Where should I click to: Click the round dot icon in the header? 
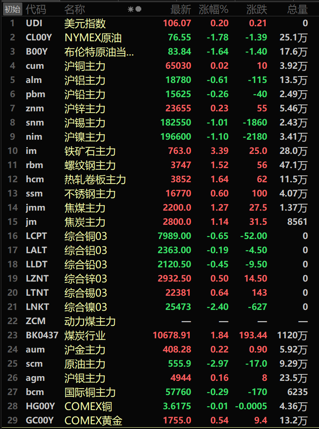[x=139, y=9]
